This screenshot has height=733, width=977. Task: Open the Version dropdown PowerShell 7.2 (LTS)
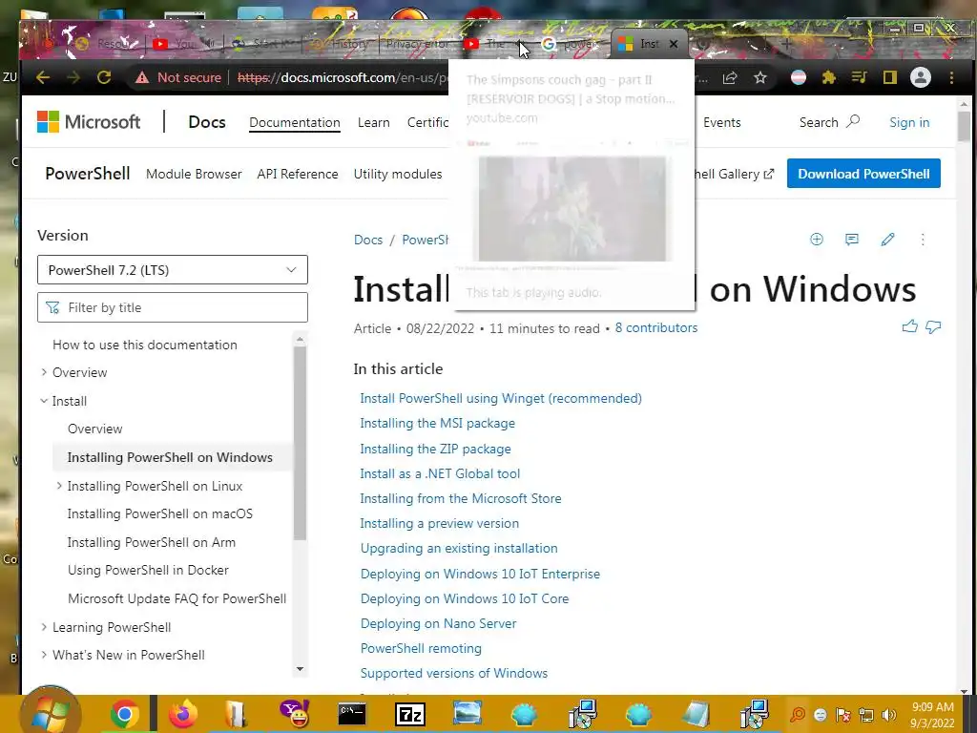tap(173, 270)
